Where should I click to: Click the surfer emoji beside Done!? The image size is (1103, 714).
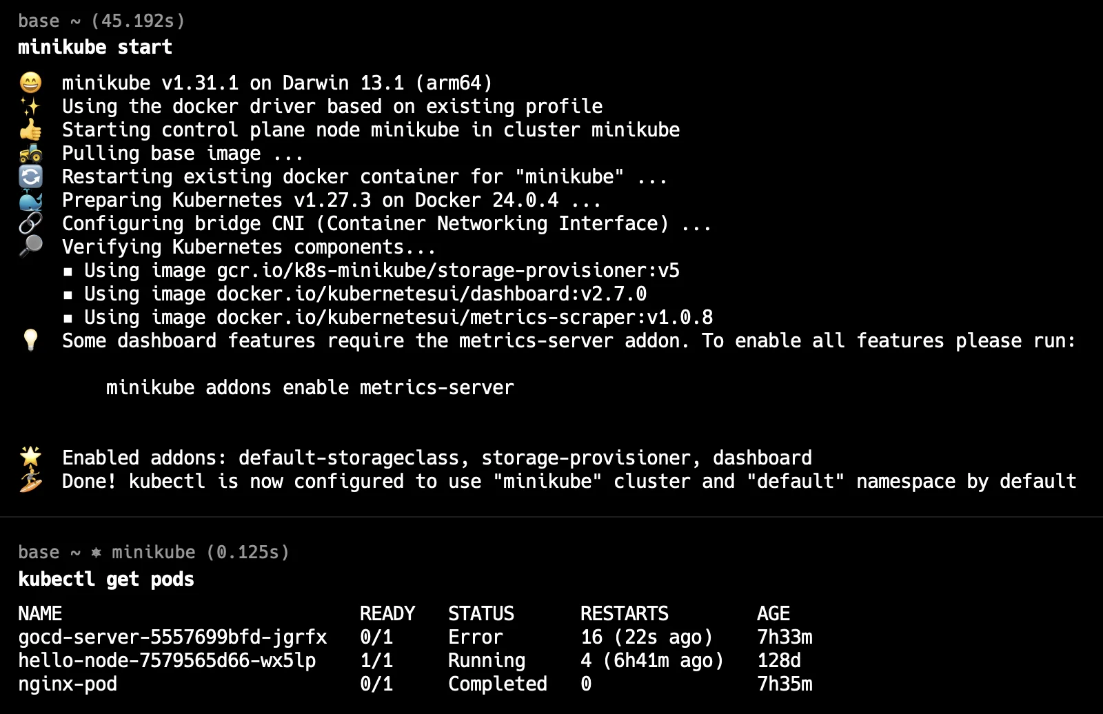tap(30, 481)
